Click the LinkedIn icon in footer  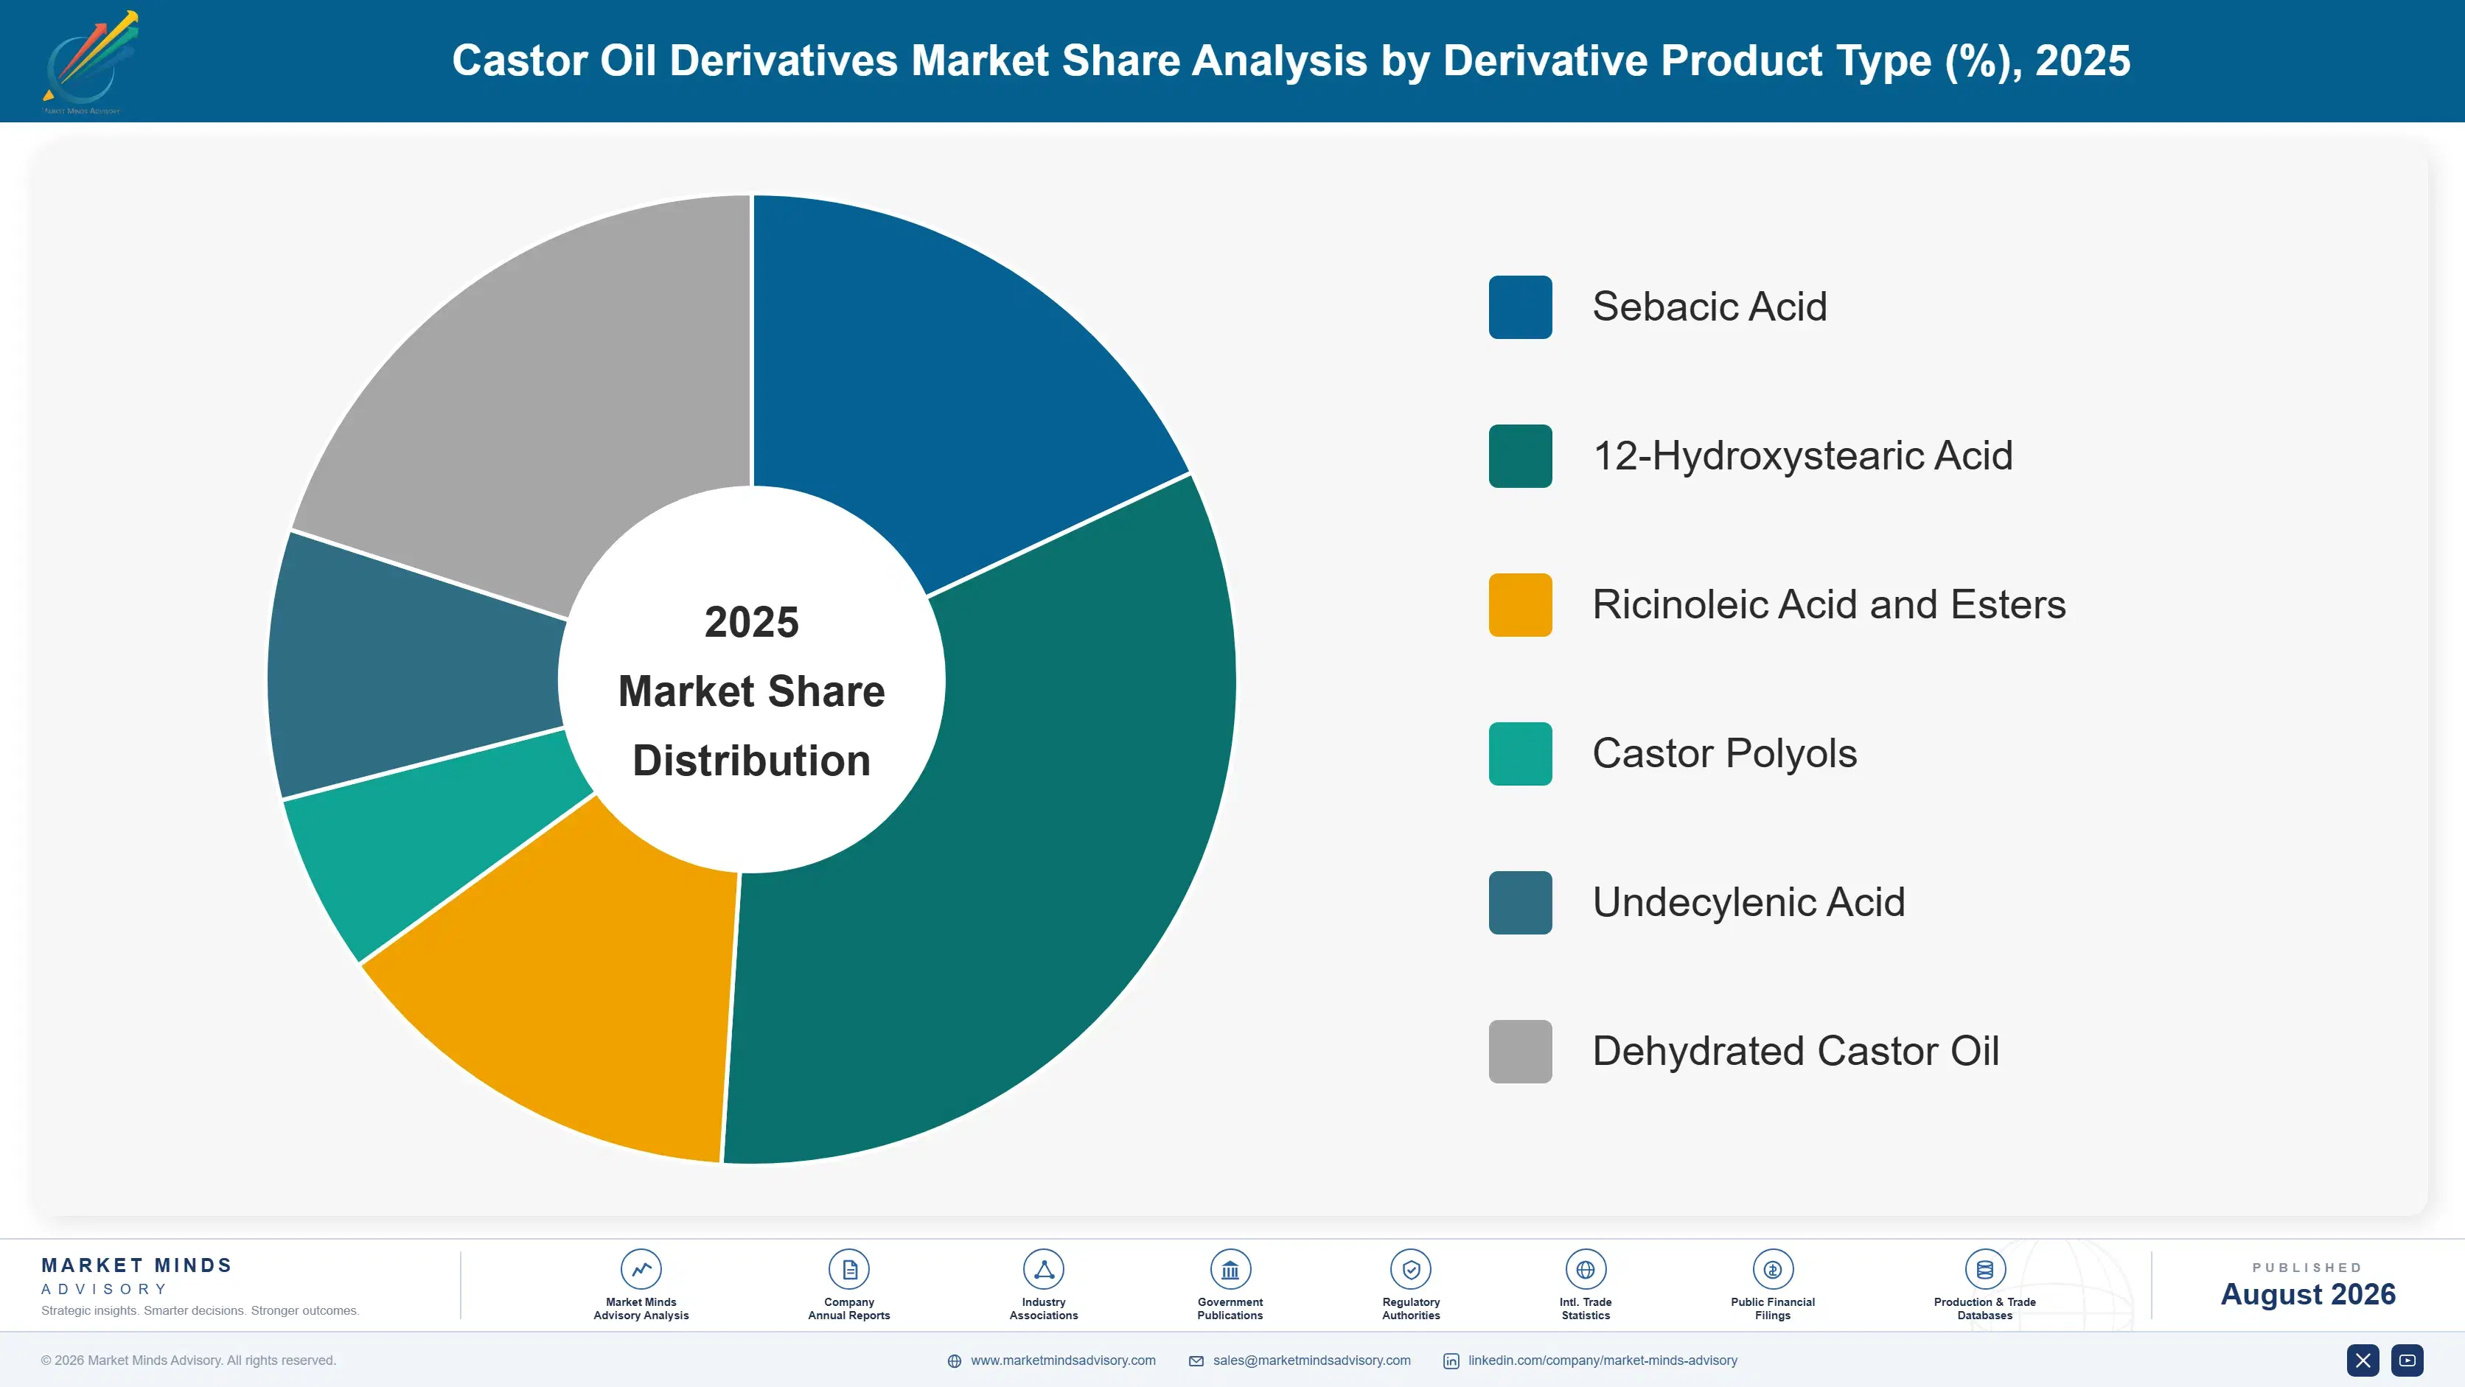(1451, 1361)
